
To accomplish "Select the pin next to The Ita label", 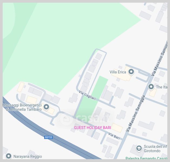I will (x=151, y=87).
